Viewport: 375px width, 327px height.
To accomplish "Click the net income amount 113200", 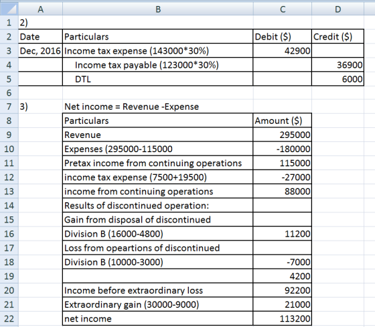I will [x=283, y=318].
